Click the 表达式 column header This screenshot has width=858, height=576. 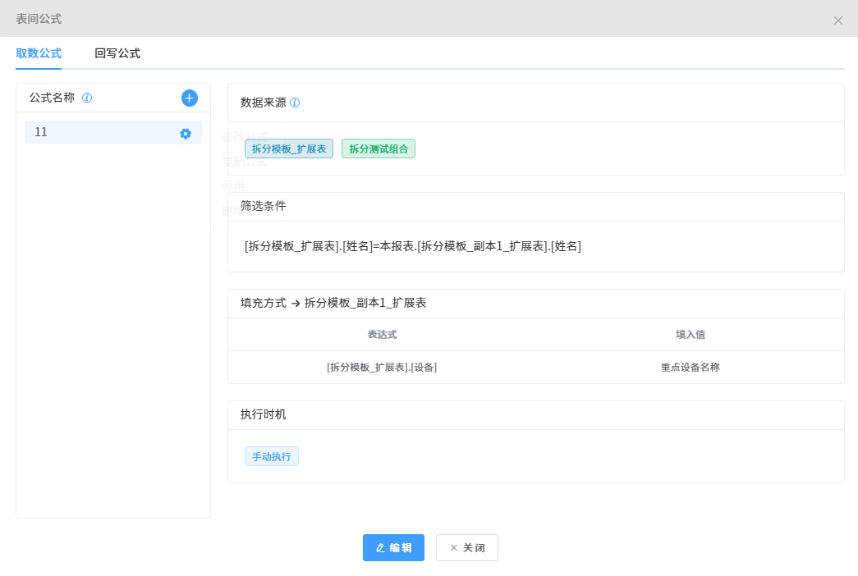point(382,334)
